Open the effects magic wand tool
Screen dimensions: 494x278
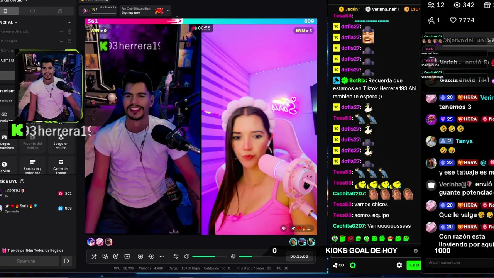94,256
